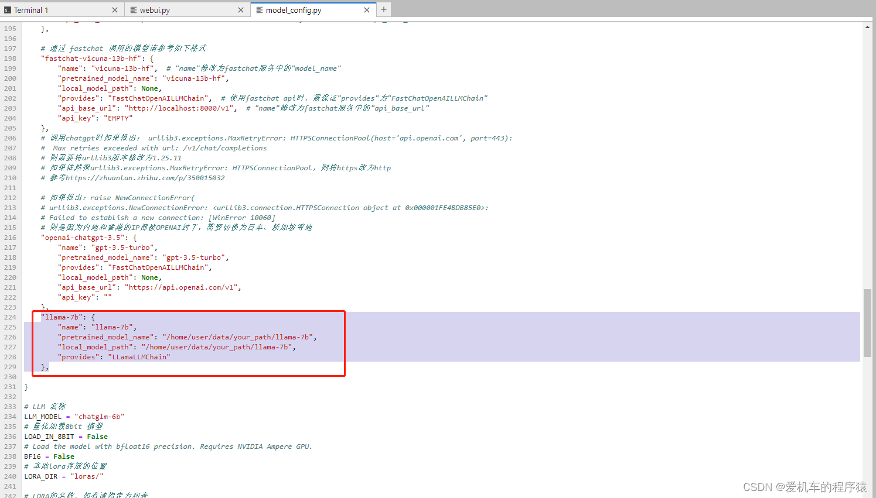Click line number 198 in gutter
The image size is (876, 498).
[10, 59]
